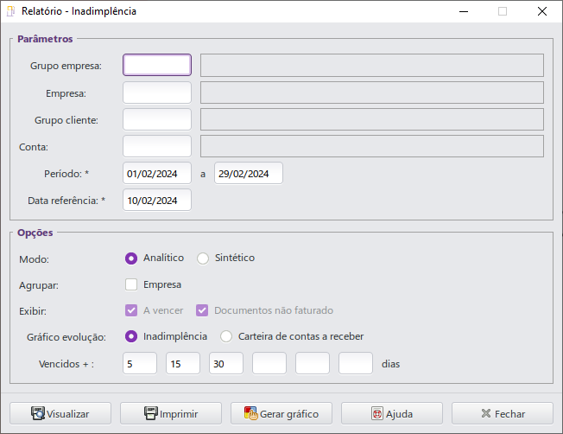Click the Parâmetros group title
This screenshot has height=434, width=563.
[45, 39]
